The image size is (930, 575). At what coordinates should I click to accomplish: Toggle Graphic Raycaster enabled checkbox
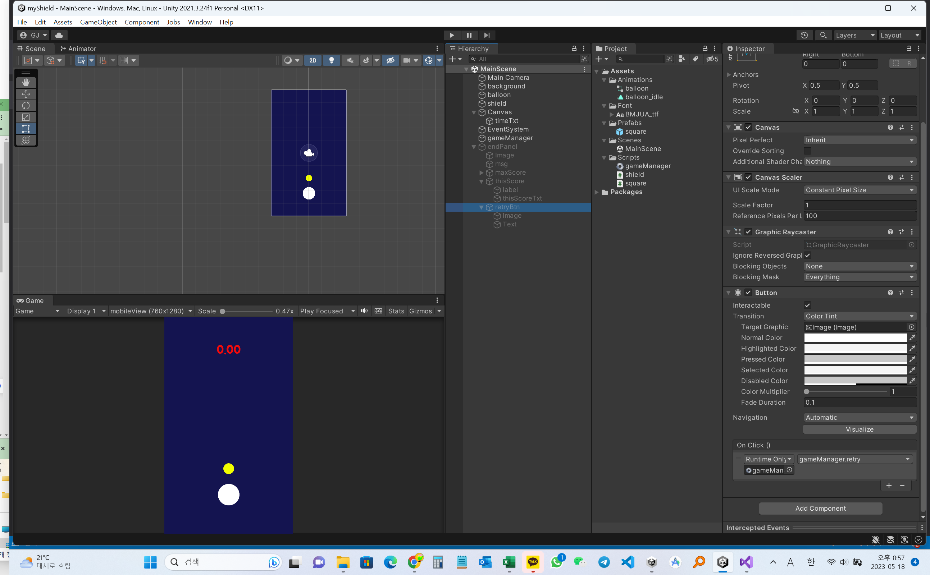click(748, 231)
